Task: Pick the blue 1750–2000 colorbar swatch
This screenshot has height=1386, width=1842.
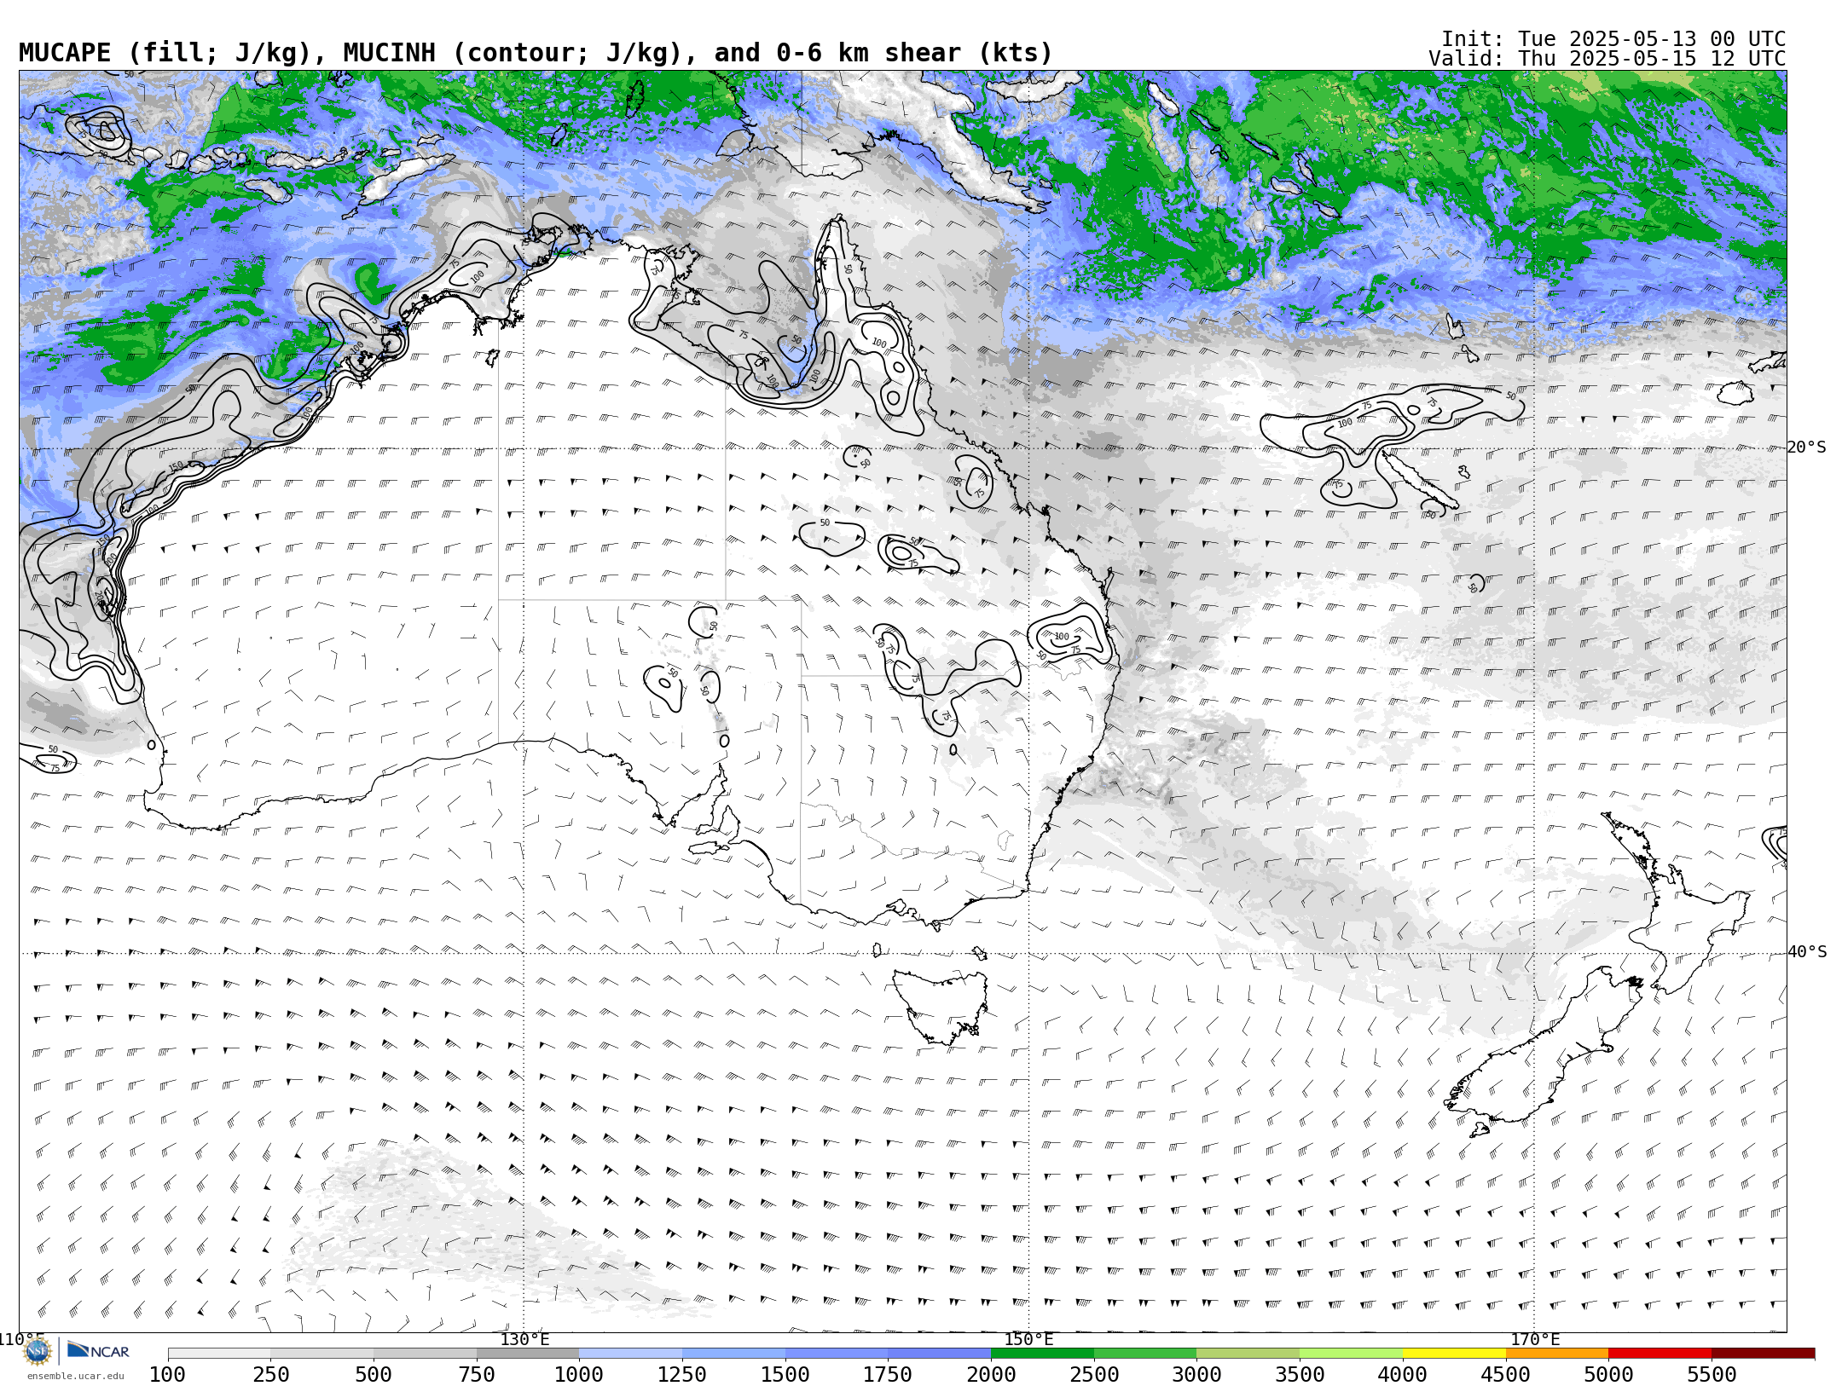Action: click(940, 1354)
